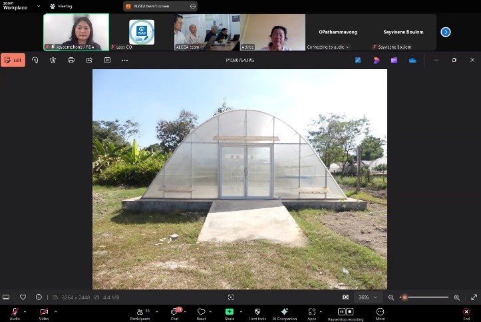Screen dimensions: 481x322
Task: Rotate the photo using rotate icon
Action: (x=35, y=60)
